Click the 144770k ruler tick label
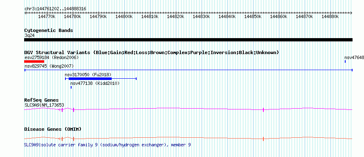The width and height of the screenshot is (364, 157). [47, 16]
